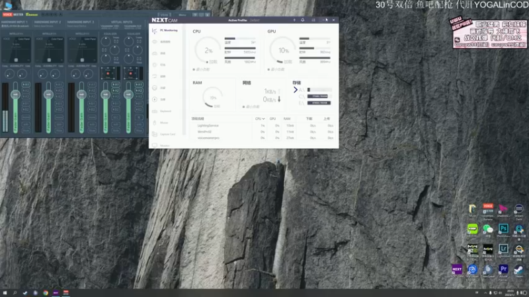Launch WeChat desktop shortcut
Viewport: 529px width, 297px height.
(488, 230)
